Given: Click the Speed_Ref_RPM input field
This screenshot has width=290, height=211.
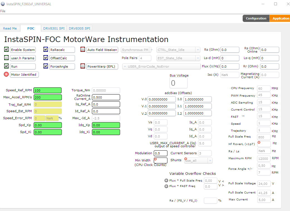Looking at the screenshot, I should tap(48, 90).
